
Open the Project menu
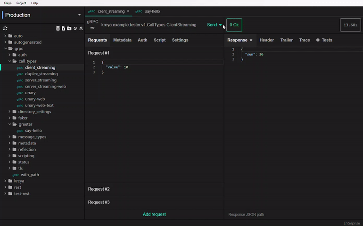pos(21,3)
